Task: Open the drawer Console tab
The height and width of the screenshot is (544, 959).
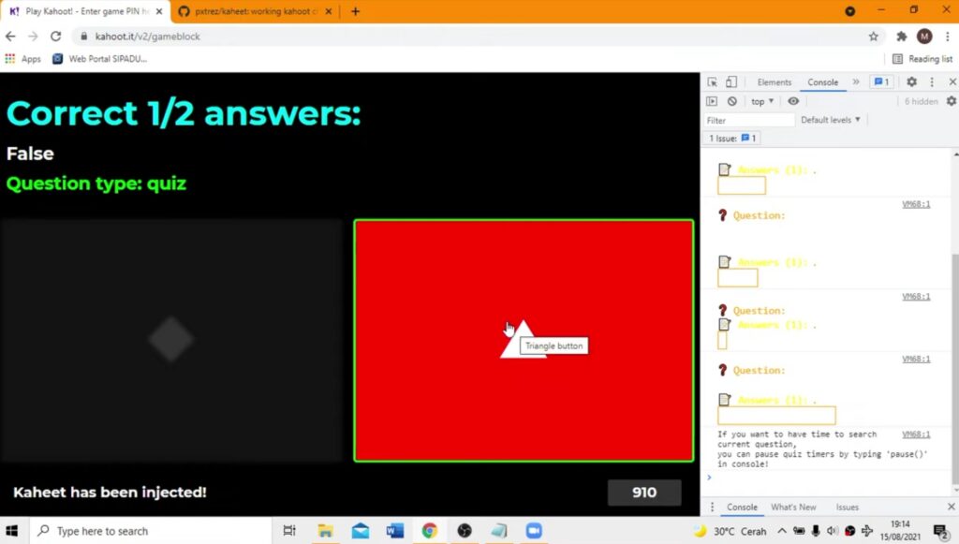Action: (x=742, y=507)
